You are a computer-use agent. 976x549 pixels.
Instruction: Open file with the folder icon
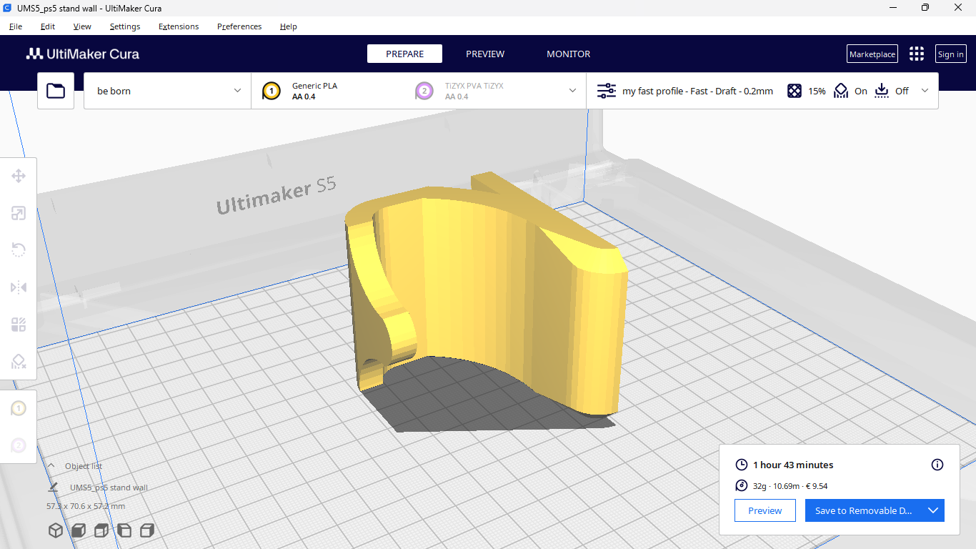click(x=56, y=91)
